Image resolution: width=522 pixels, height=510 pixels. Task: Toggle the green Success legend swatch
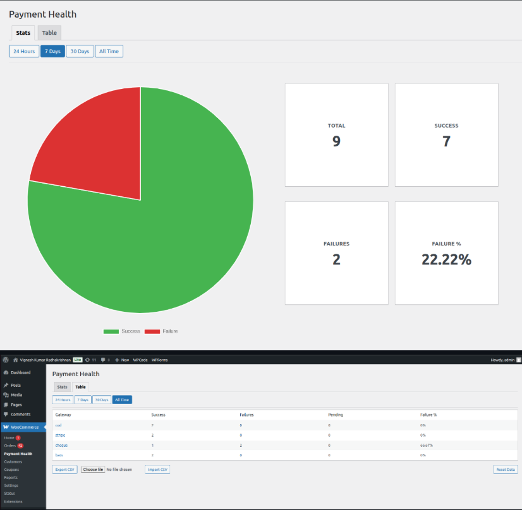[x=111, y=331]
